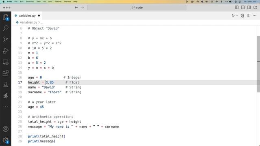This screenshot has height=146, width=260.
Task: Click the '# Integer' comment
Action: 72,77
